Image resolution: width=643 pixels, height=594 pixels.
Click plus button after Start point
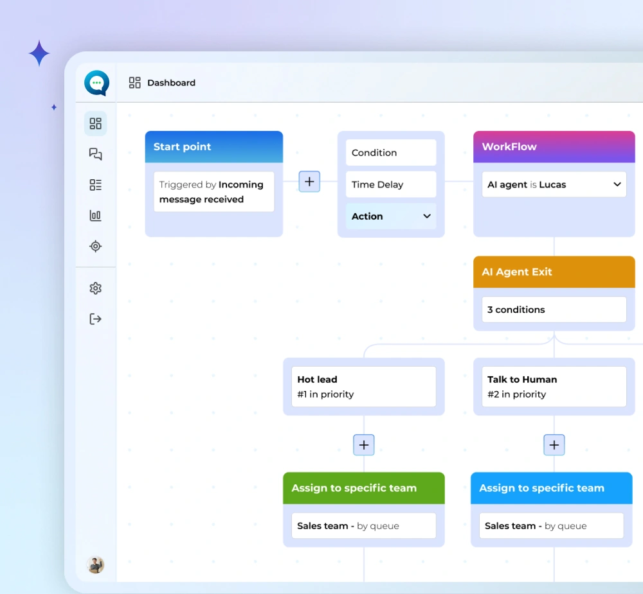[309, 182]
